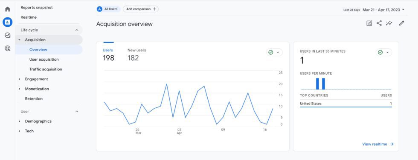This screenshot has width=418, height=160.
Task: Click the Share this report icon
Action: point(379,23)
